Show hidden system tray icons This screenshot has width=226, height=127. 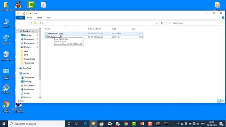[x=178, y=124]
